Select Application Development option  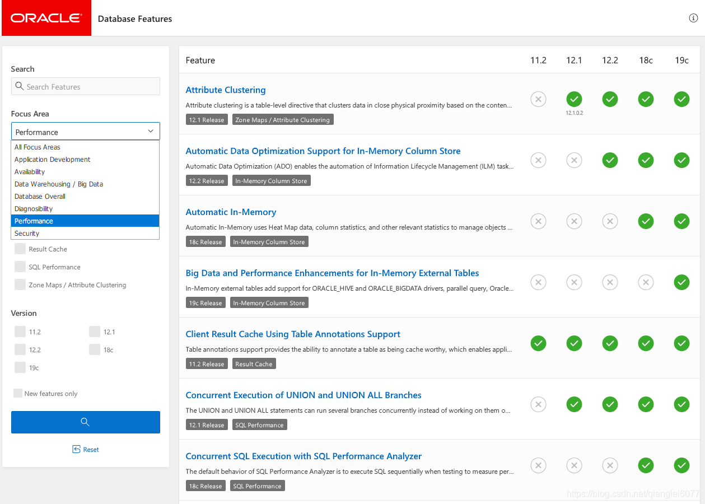pos(85,160)
